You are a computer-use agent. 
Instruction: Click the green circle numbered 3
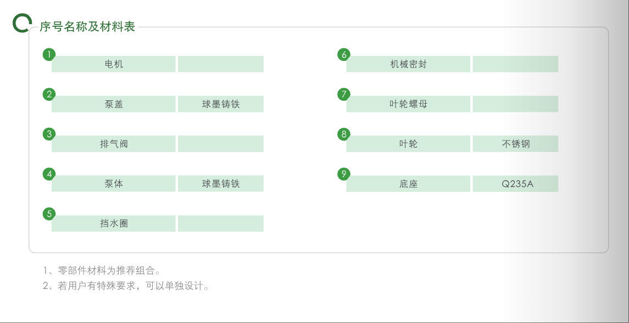coord(49,134)
